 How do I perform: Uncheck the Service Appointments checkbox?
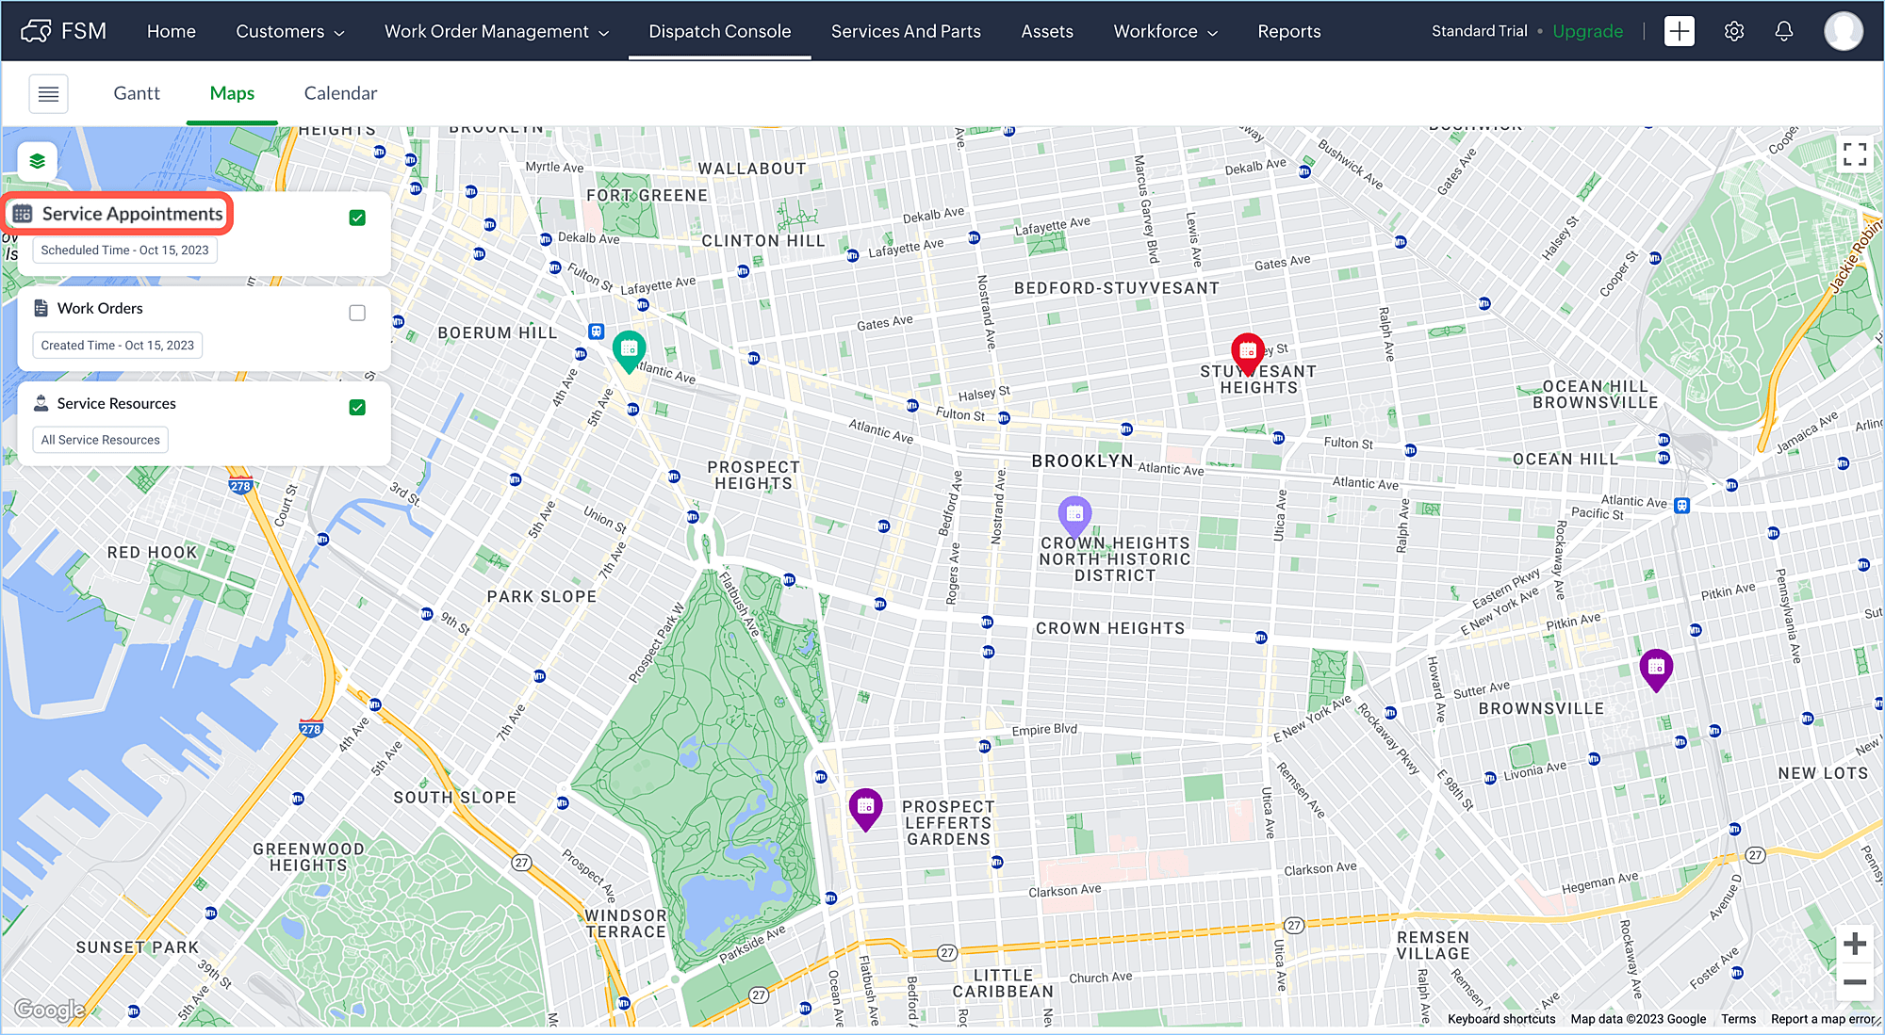click(357, 218)
